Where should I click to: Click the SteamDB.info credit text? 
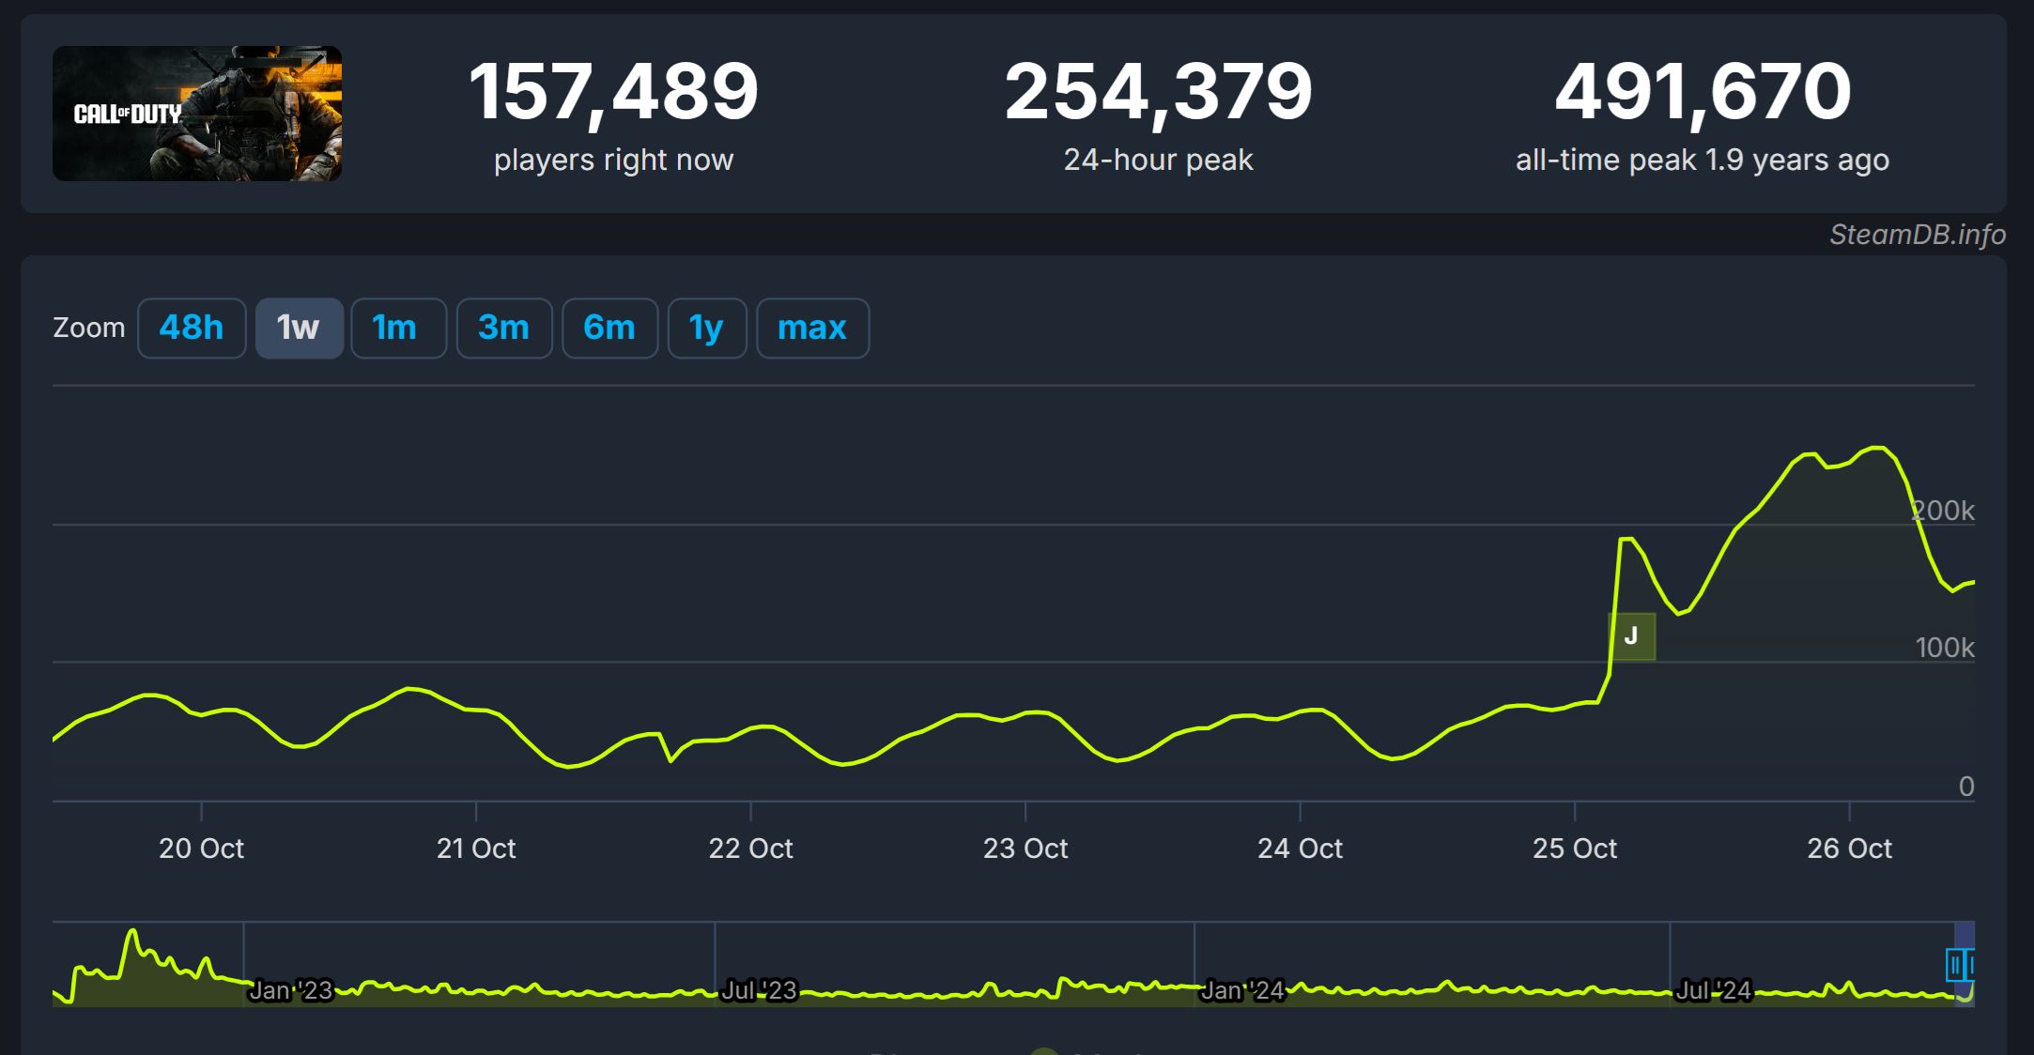tap(1917, 235)
